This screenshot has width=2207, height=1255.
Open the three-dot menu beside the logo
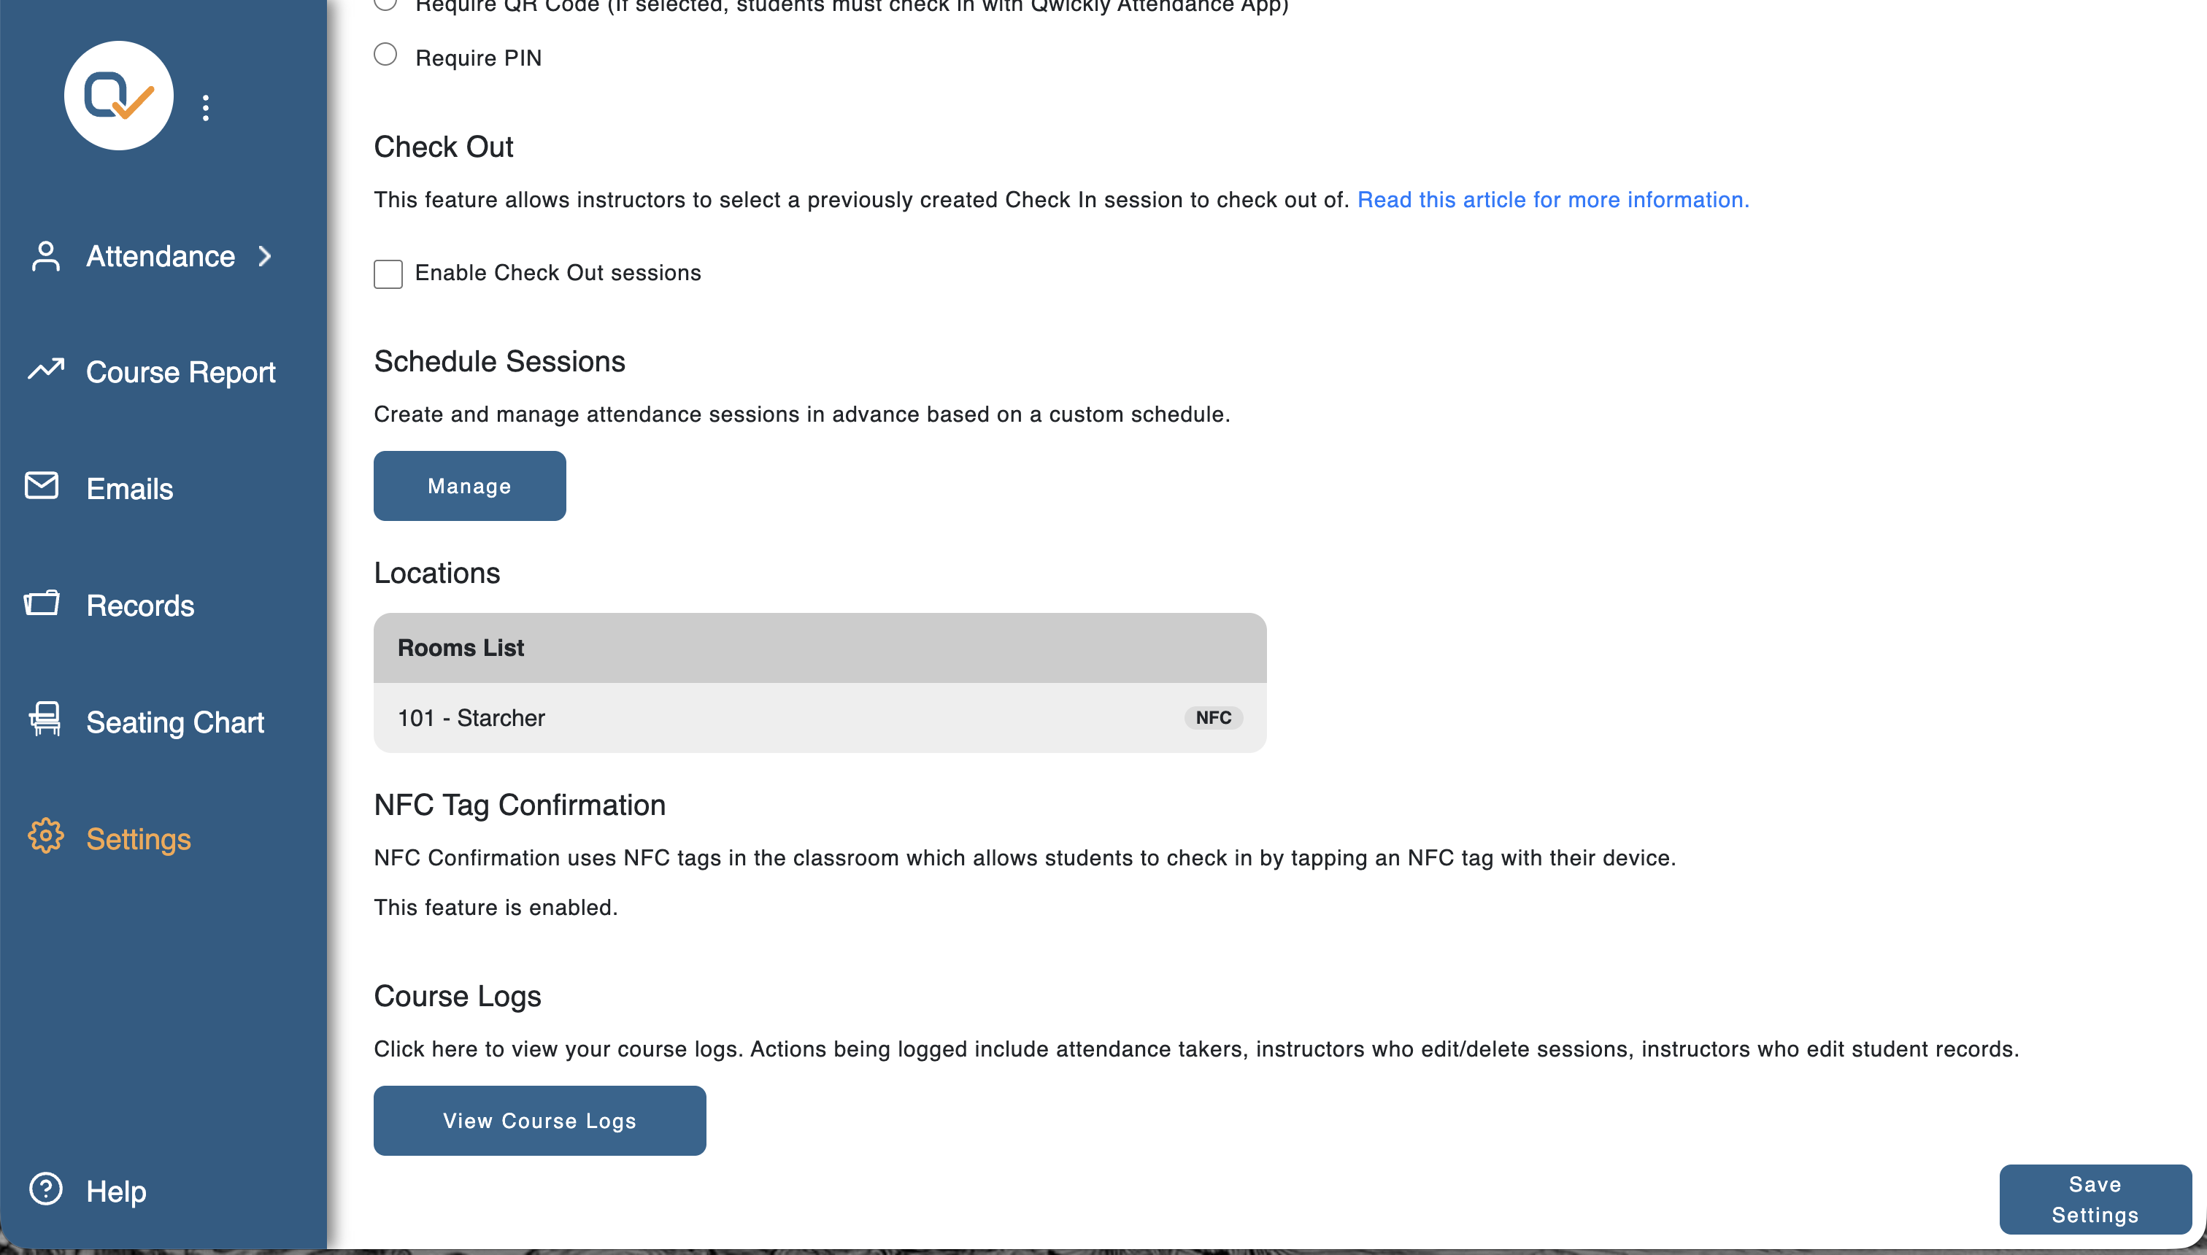click(205, 108)
